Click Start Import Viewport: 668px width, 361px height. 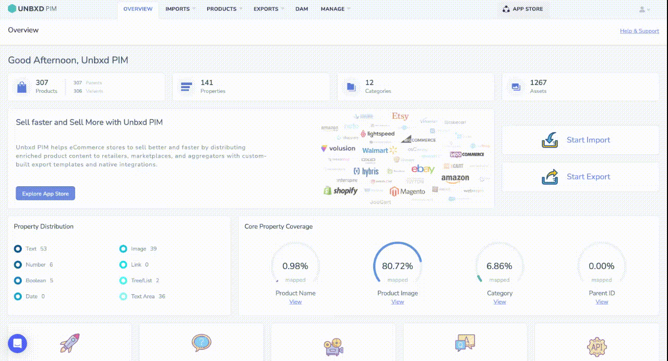pyautogui.click(x=580, y=140)
